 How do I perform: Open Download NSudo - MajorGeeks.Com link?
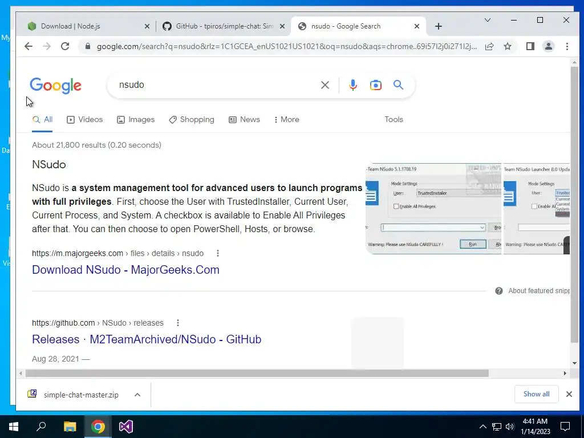[x=125, y=270]
